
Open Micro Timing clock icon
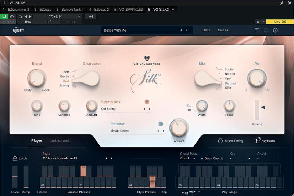point(220,141)
